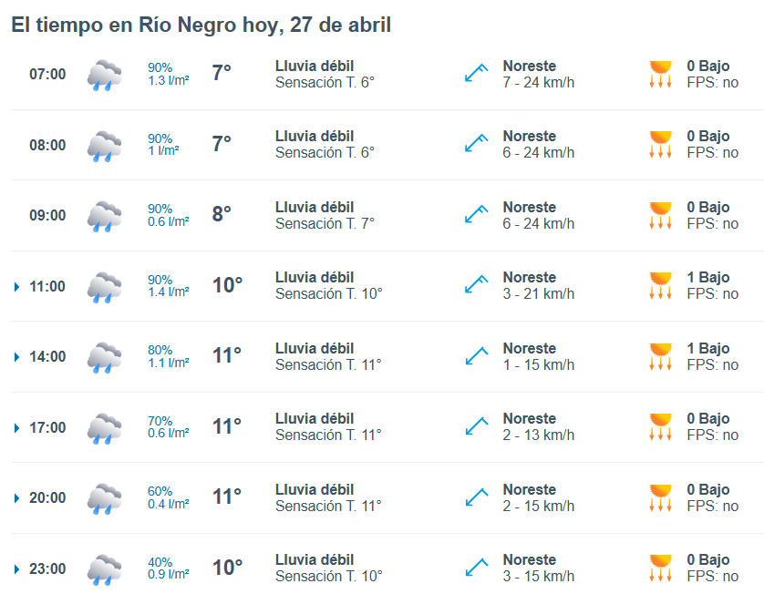The width and height of the screenshot is (764, 594).
Task: Click the rain cloud icon at 09:00
Action: pos(105,216)
